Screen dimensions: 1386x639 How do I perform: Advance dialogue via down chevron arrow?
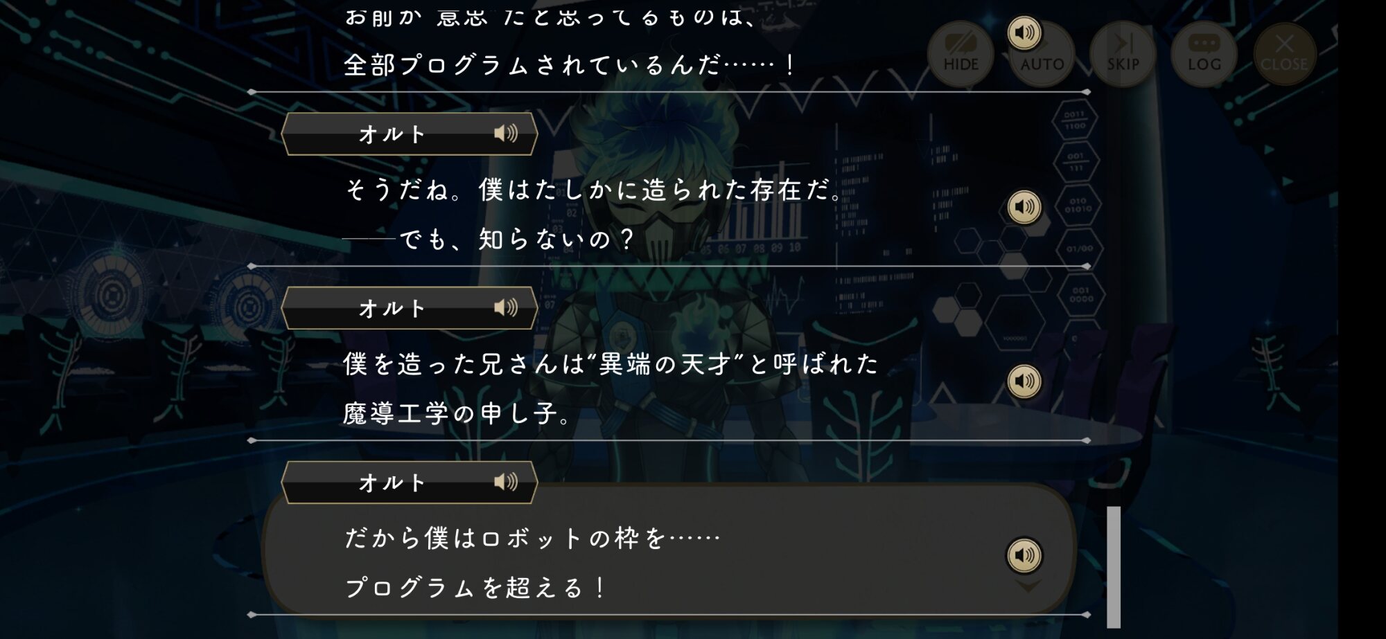(x=1027, y=586)
